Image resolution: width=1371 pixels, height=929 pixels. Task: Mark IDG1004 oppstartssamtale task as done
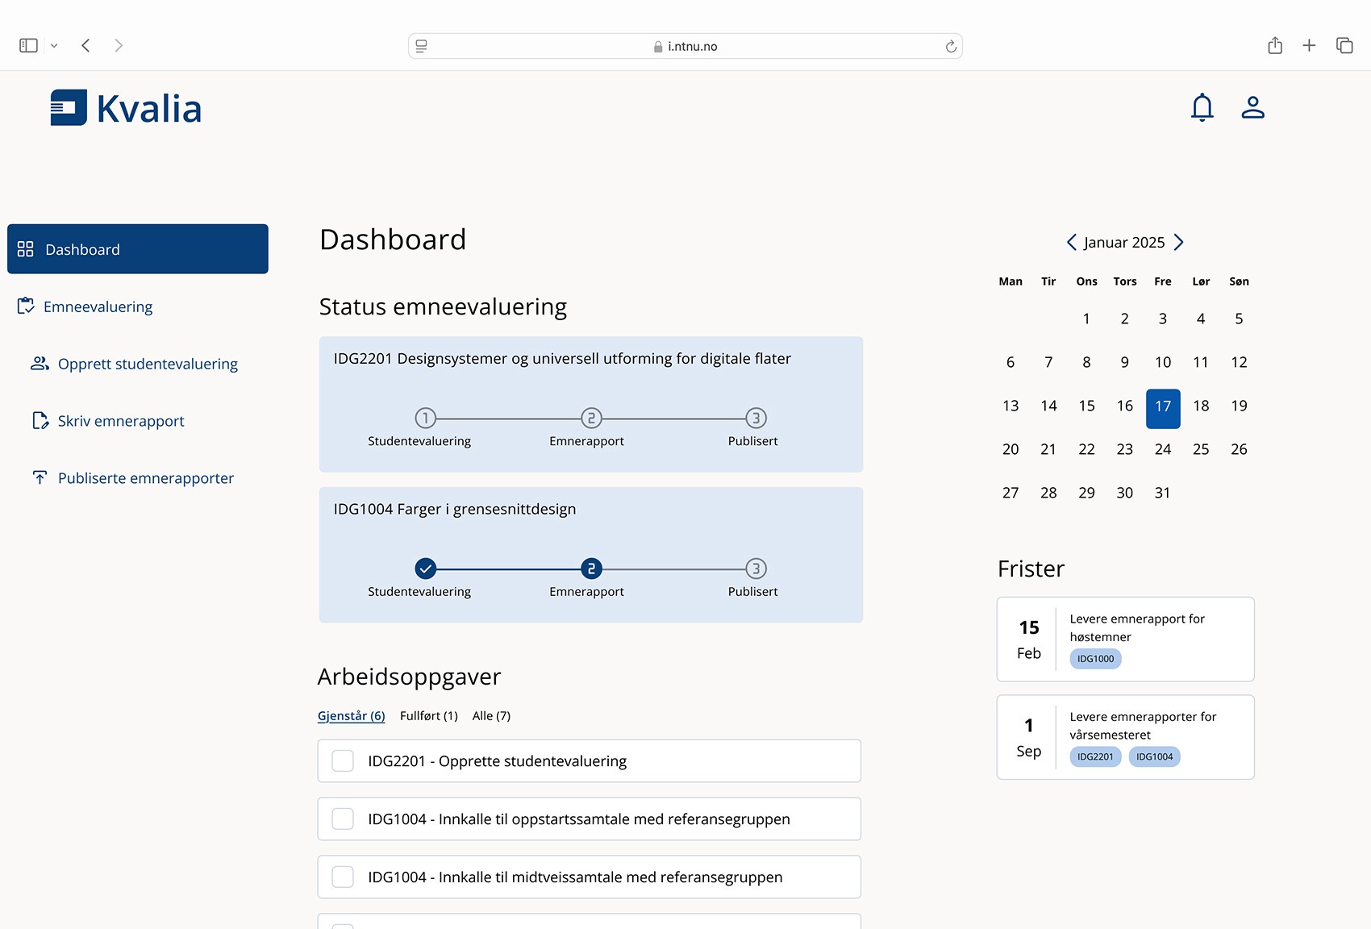click(343, 819)
